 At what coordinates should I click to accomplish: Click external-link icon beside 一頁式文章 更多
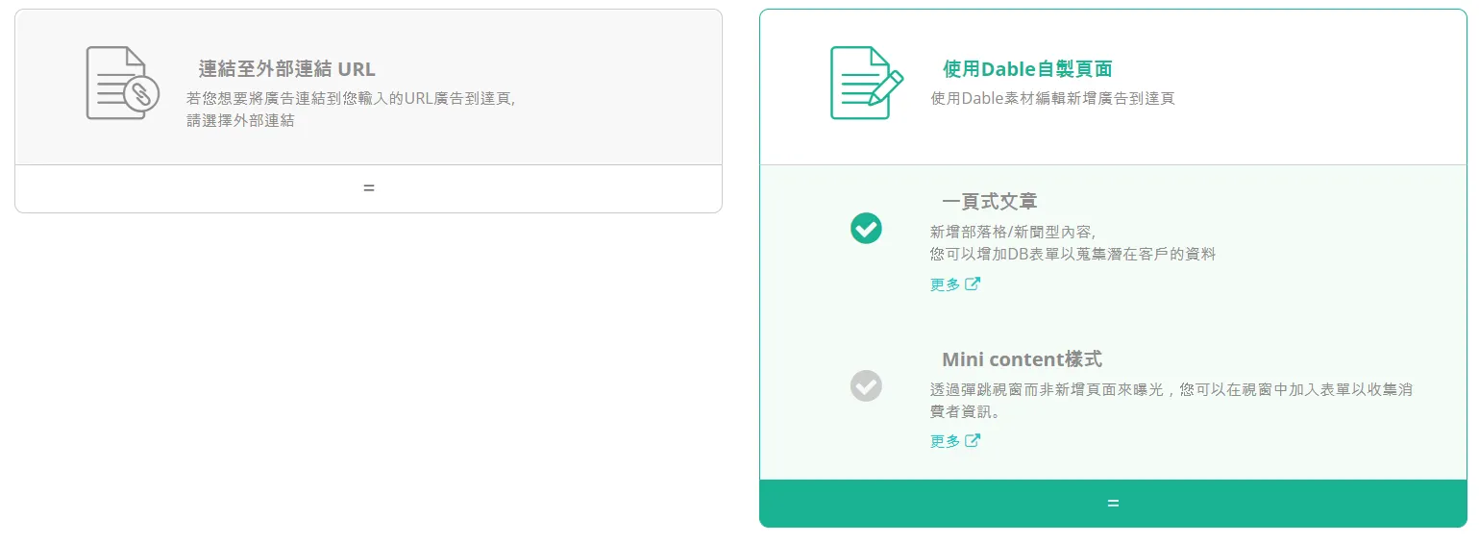(x=973, y=284)
